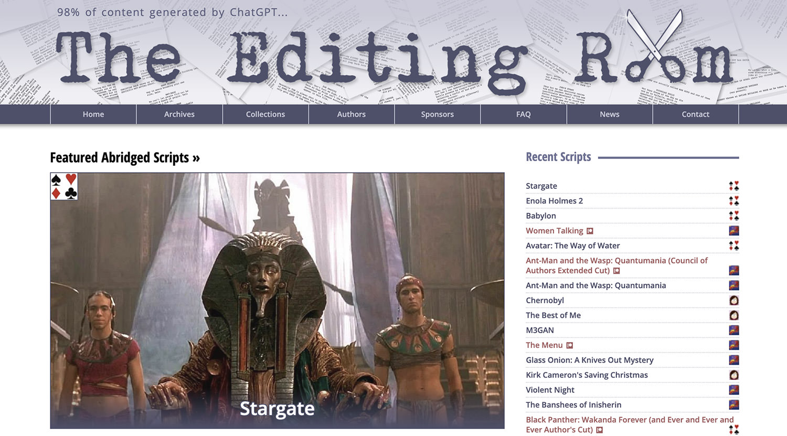Viewport: 787px width, 436px height.
Task: Click author avatar beside The Banshees of Inisherin
Action: tap(734, 405)
